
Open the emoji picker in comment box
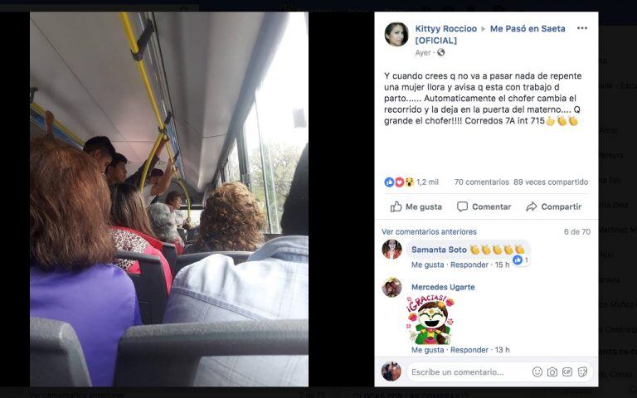(537, 371)
